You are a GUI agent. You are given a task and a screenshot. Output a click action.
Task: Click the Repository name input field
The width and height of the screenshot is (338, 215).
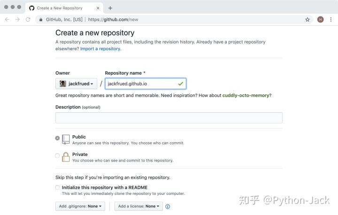(x=141, y=84)
